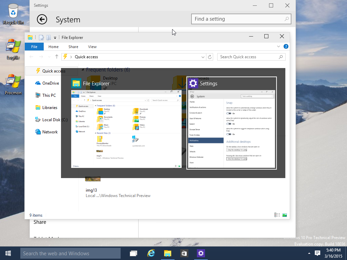
Task: Refresh the Quick access view
Action: click(x=209, y=57)
